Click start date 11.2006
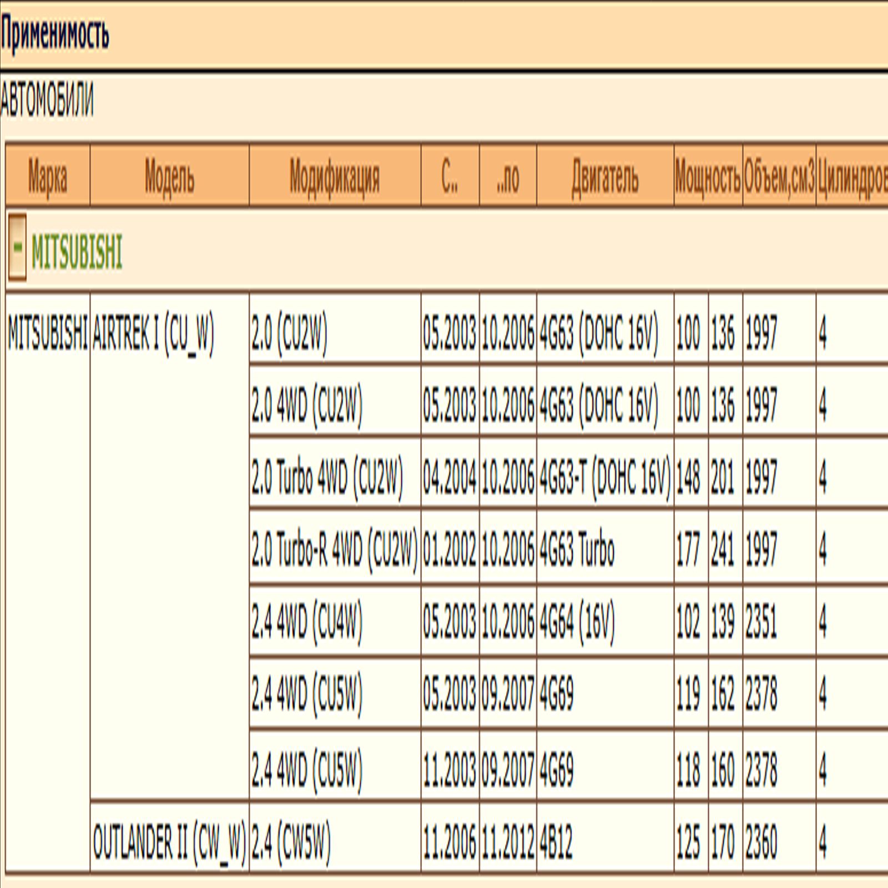Image resolution: width=888 pixels, height=888 pixels. (450, 843)
